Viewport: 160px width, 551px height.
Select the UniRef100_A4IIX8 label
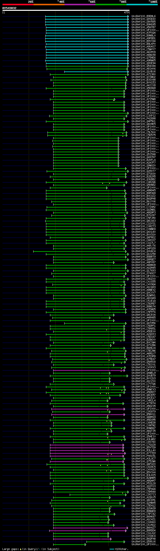point(143,85)
